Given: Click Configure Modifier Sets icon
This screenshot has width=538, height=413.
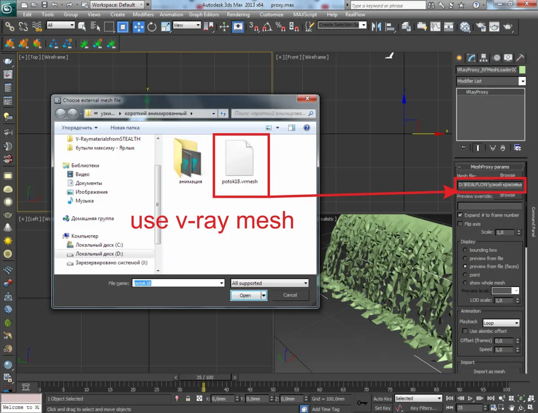Looking at the screenshot, I should click(518, 147).
